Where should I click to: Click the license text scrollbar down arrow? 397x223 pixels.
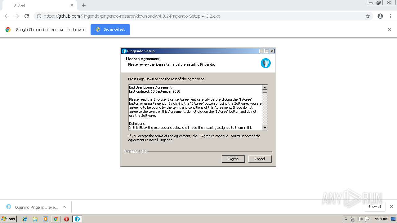(x=265, y=128)
